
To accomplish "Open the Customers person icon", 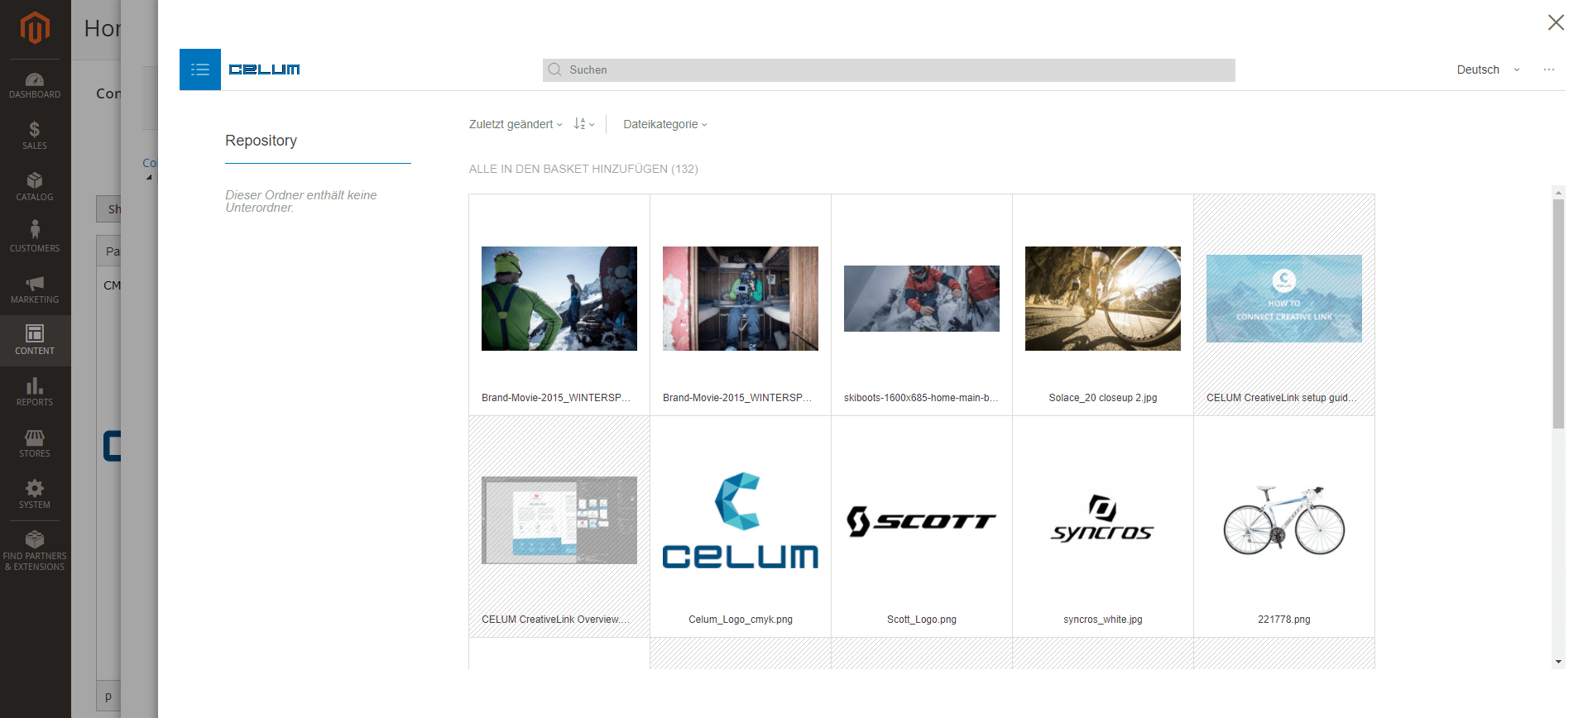I will pos(35,230).
